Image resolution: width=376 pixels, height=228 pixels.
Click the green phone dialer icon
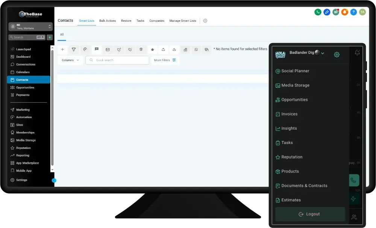click(318, 12)
